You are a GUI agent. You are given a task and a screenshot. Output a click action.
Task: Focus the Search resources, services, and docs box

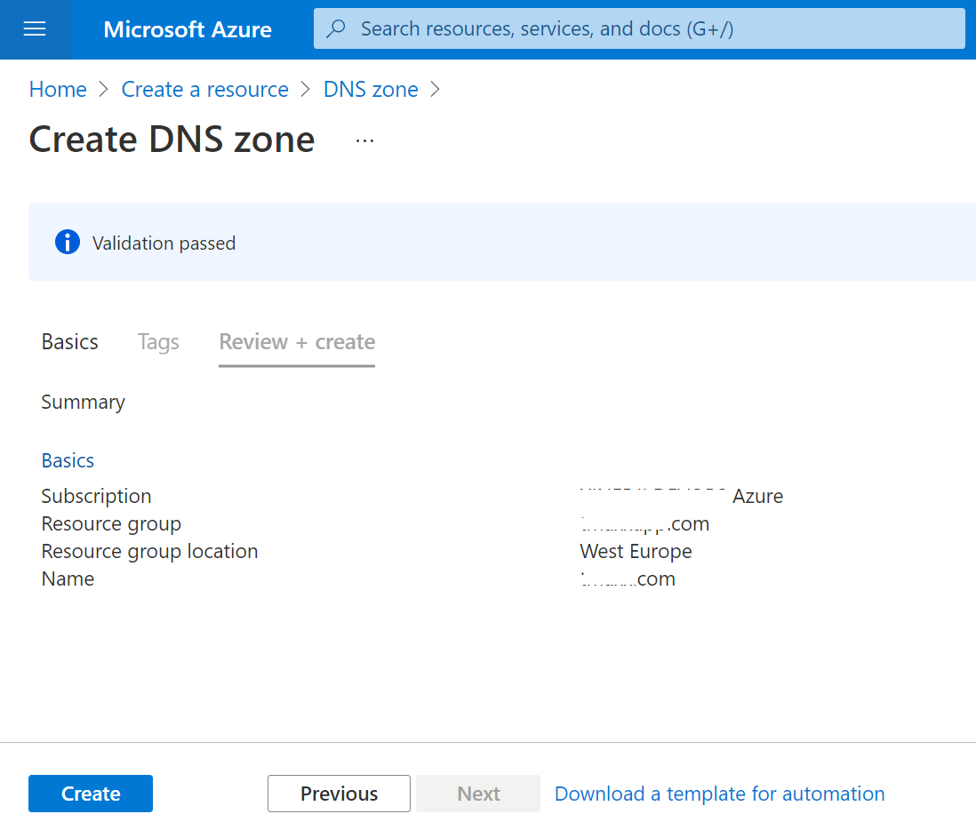click(639, 28)
